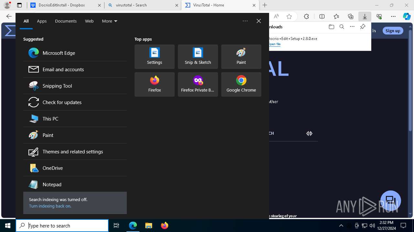Open Windows Start menu
Screen dimensions: 414x232
(8, 226)
